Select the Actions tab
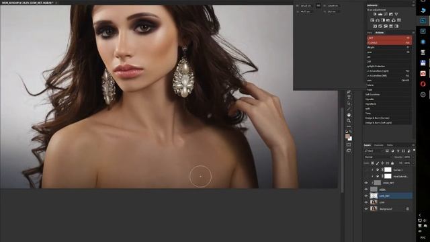 pyautogui.click(x=380, y=33)
